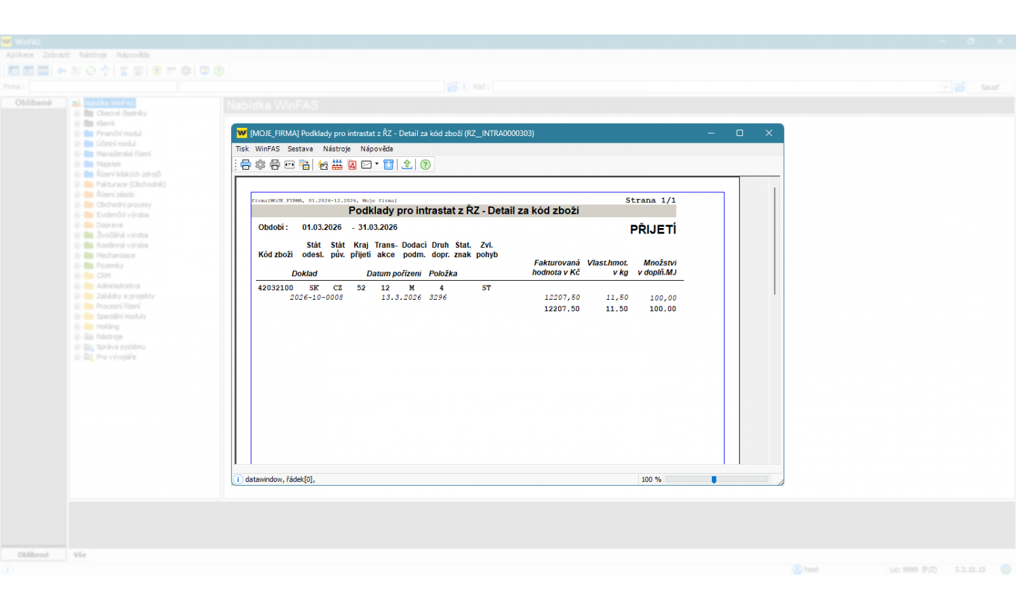1016x609 pixels.
Task: Click the Spusť button
Action: click(x=990, y=87)
